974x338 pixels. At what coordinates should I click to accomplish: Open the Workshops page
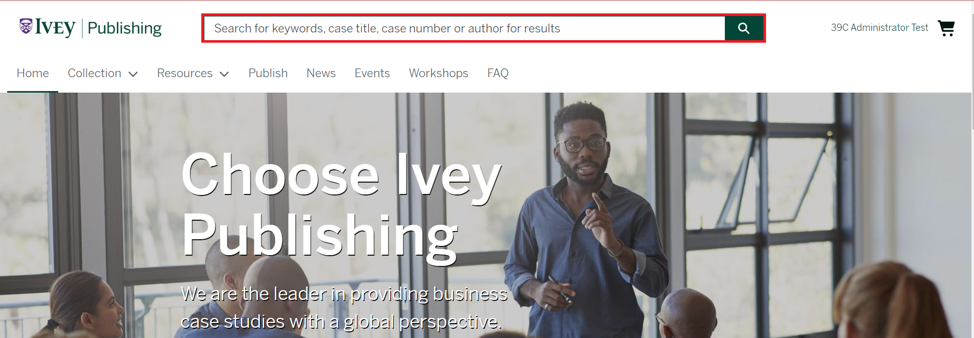click(439, 73)
